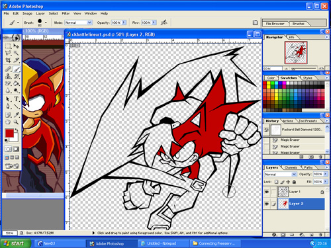Image resolution: width=331 pixels, height=248 pixels.
Task: Select the Clone Stamp tool
Action: click(8, 77)
